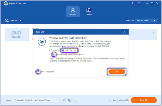Select the Main Title radio button
The width and height of the screenshot is (162, 106).
(x=50, y=50)
